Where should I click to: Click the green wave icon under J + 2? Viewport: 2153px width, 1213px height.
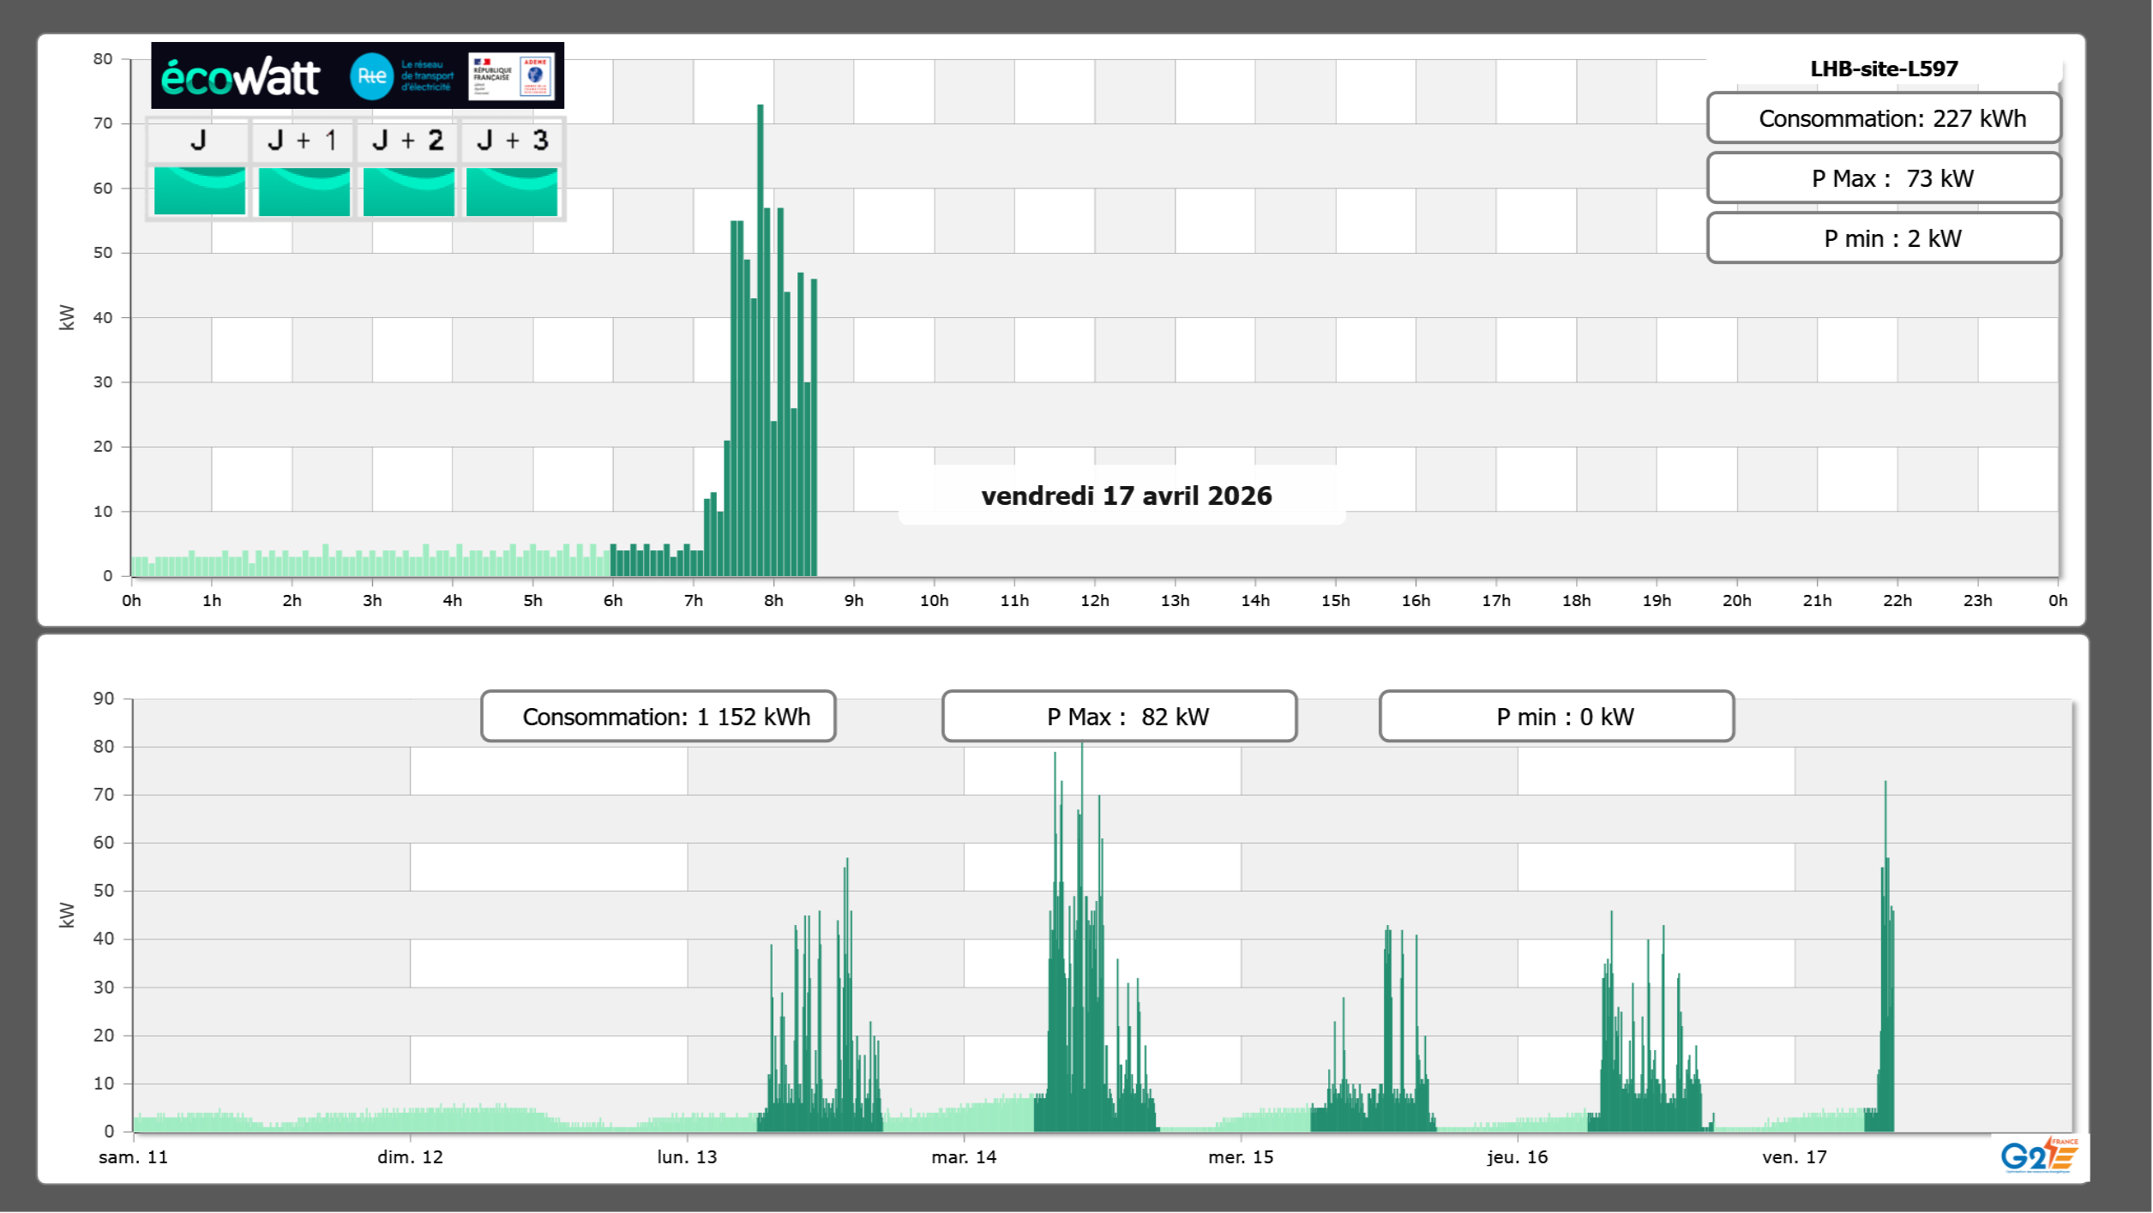click(x=408, y=191)
